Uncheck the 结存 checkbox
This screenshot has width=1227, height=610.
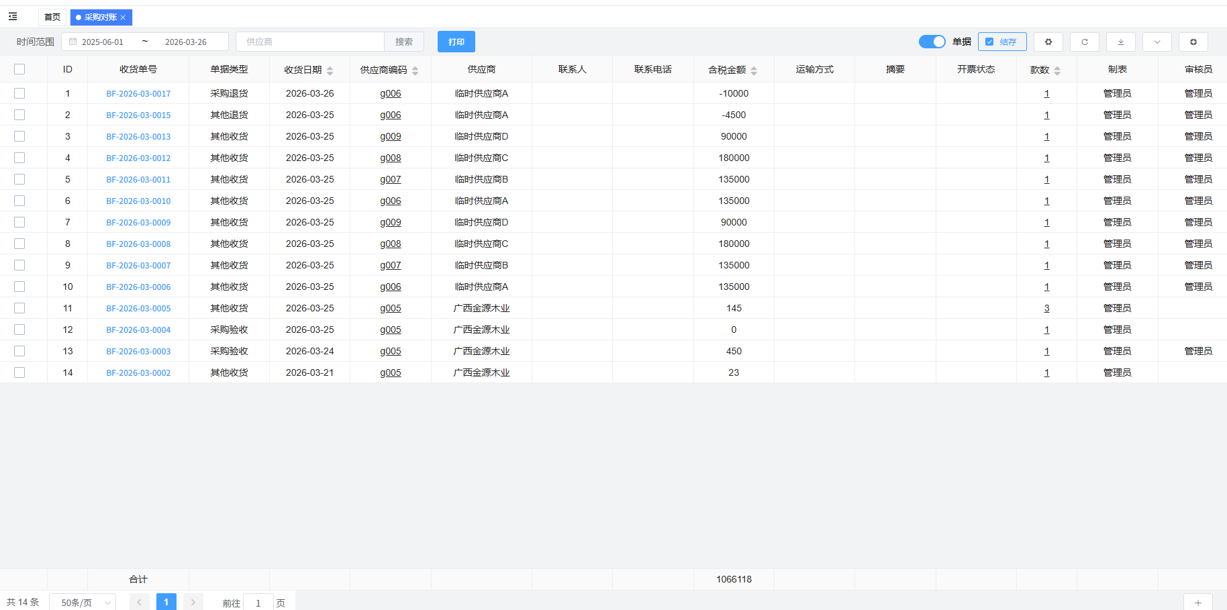coord(989,42)
